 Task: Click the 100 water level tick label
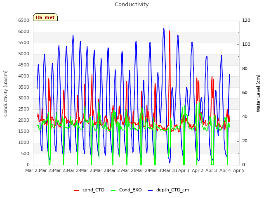point(246,45)
